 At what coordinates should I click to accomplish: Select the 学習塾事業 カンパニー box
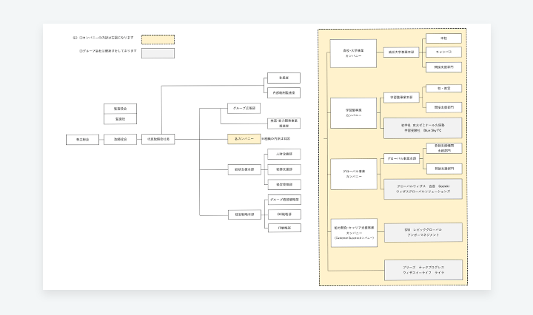click(x=354, y=113)
